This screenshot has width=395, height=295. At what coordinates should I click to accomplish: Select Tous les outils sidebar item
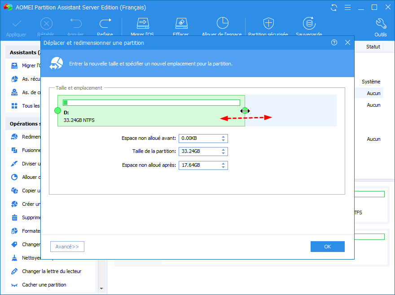[25, 106]
